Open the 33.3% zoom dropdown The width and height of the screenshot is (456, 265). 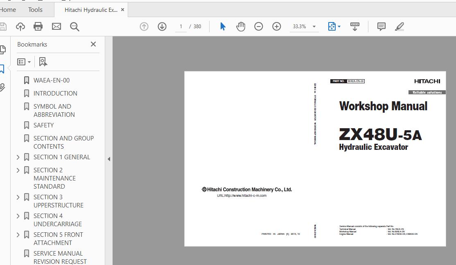coord(304,27)
